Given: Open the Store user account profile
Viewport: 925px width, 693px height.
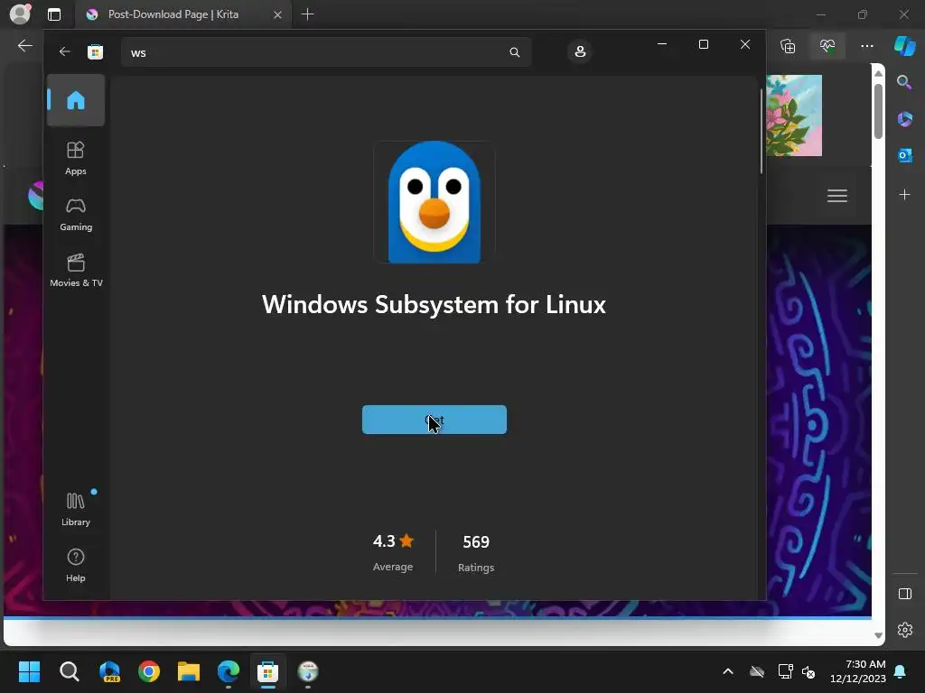Looking at the screenshot, I should (580, 51).
